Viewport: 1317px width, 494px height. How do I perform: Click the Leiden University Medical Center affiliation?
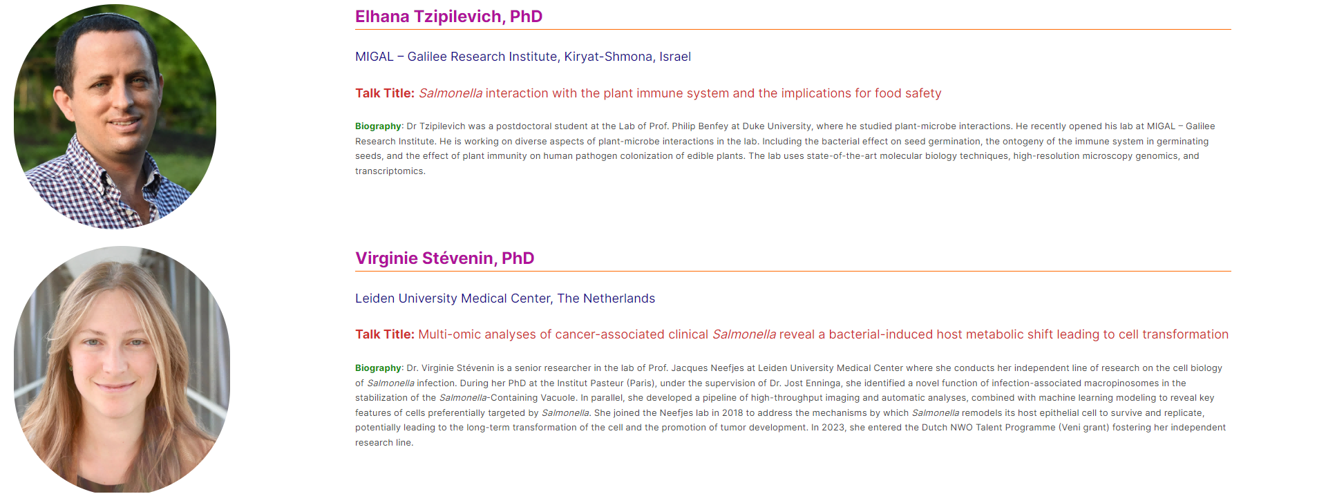505,298
